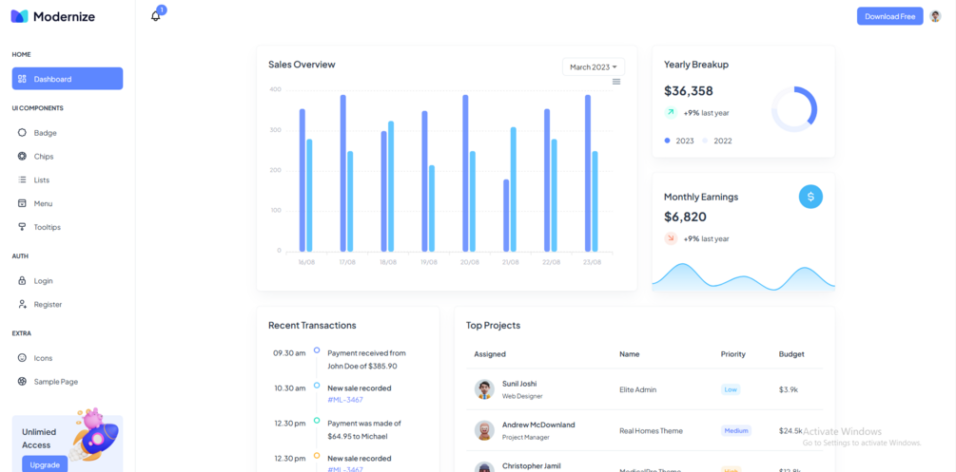Click the Monthly Earnings area sparkline
This screenshot has height=472, width=956.
coord(743,277)
